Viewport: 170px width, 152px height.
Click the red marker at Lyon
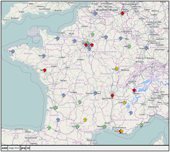pos(112,96)
